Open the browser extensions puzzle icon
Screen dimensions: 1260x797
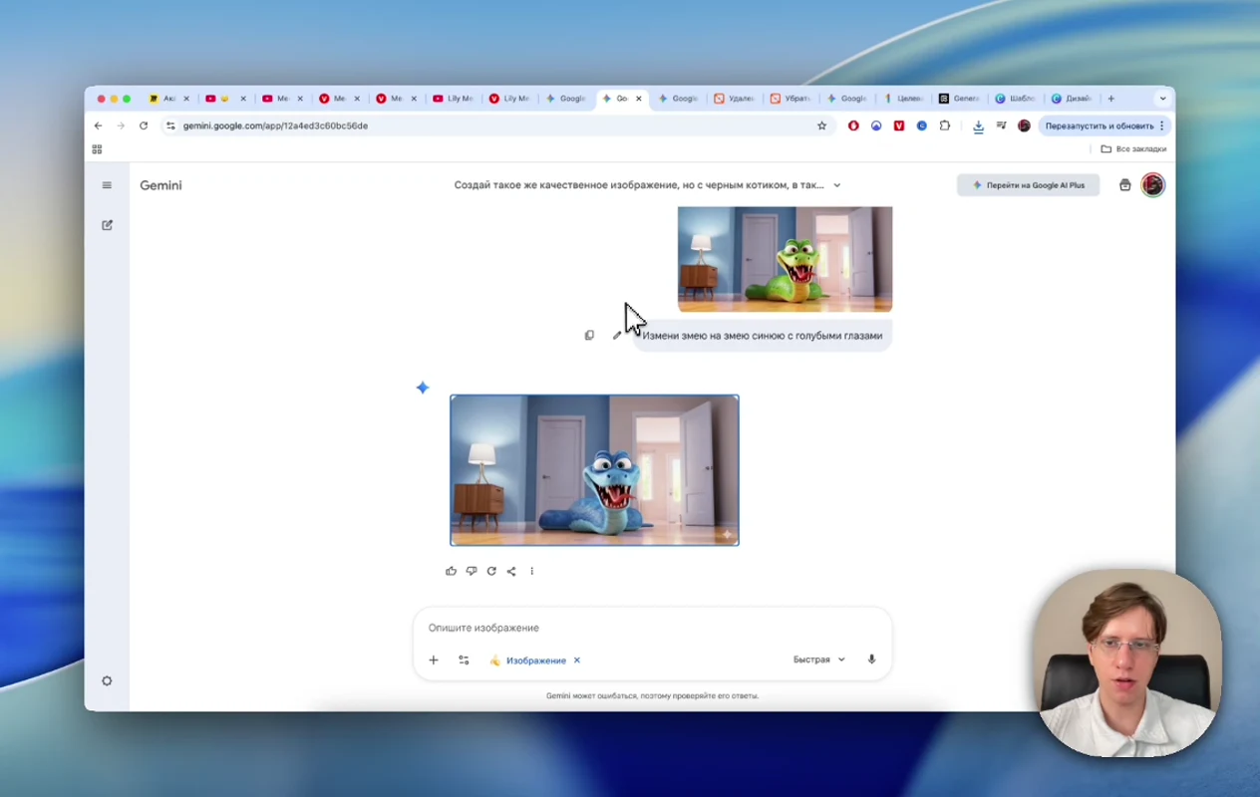click(x=945, y=126)
